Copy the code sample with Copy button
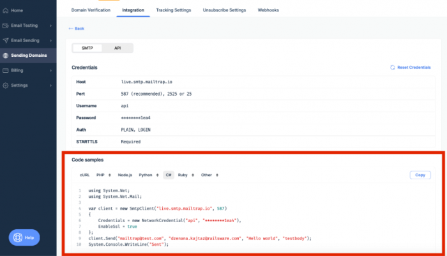This screenshot has width=447, height=256. [x=420, y=175]
